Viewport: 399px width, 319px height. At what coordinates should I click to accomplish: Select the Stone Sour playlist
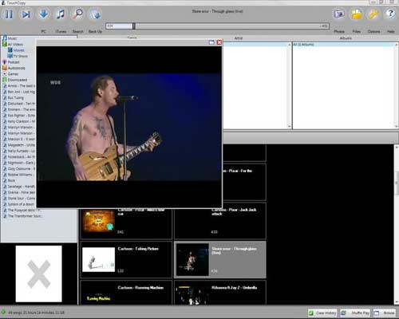21,199
